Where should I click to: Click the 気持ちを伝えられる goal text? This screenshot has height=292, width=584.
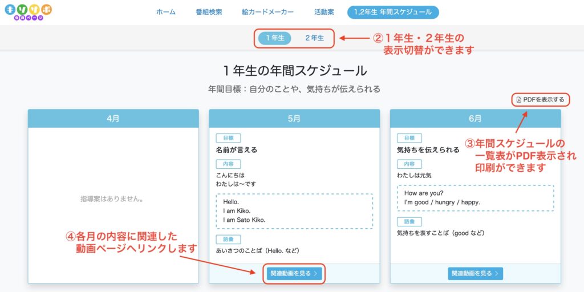(x=428, y=150)
